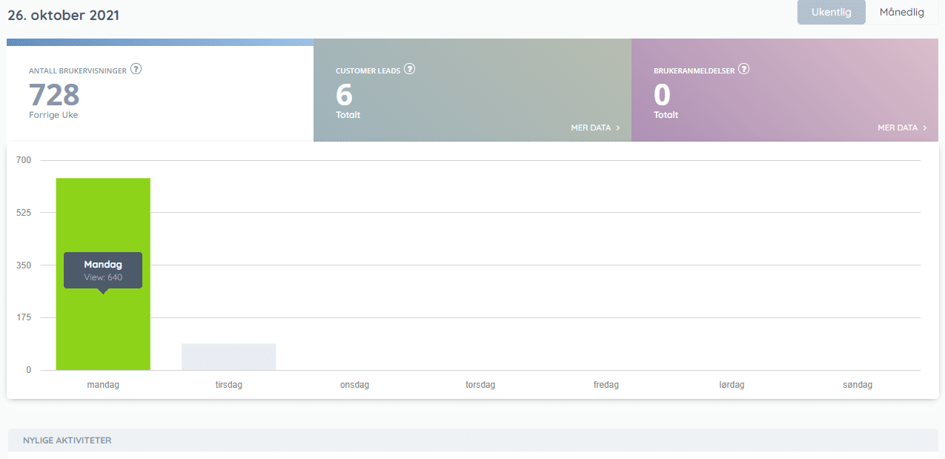
Task: Click the onsdag axis label
Action: 354,385
